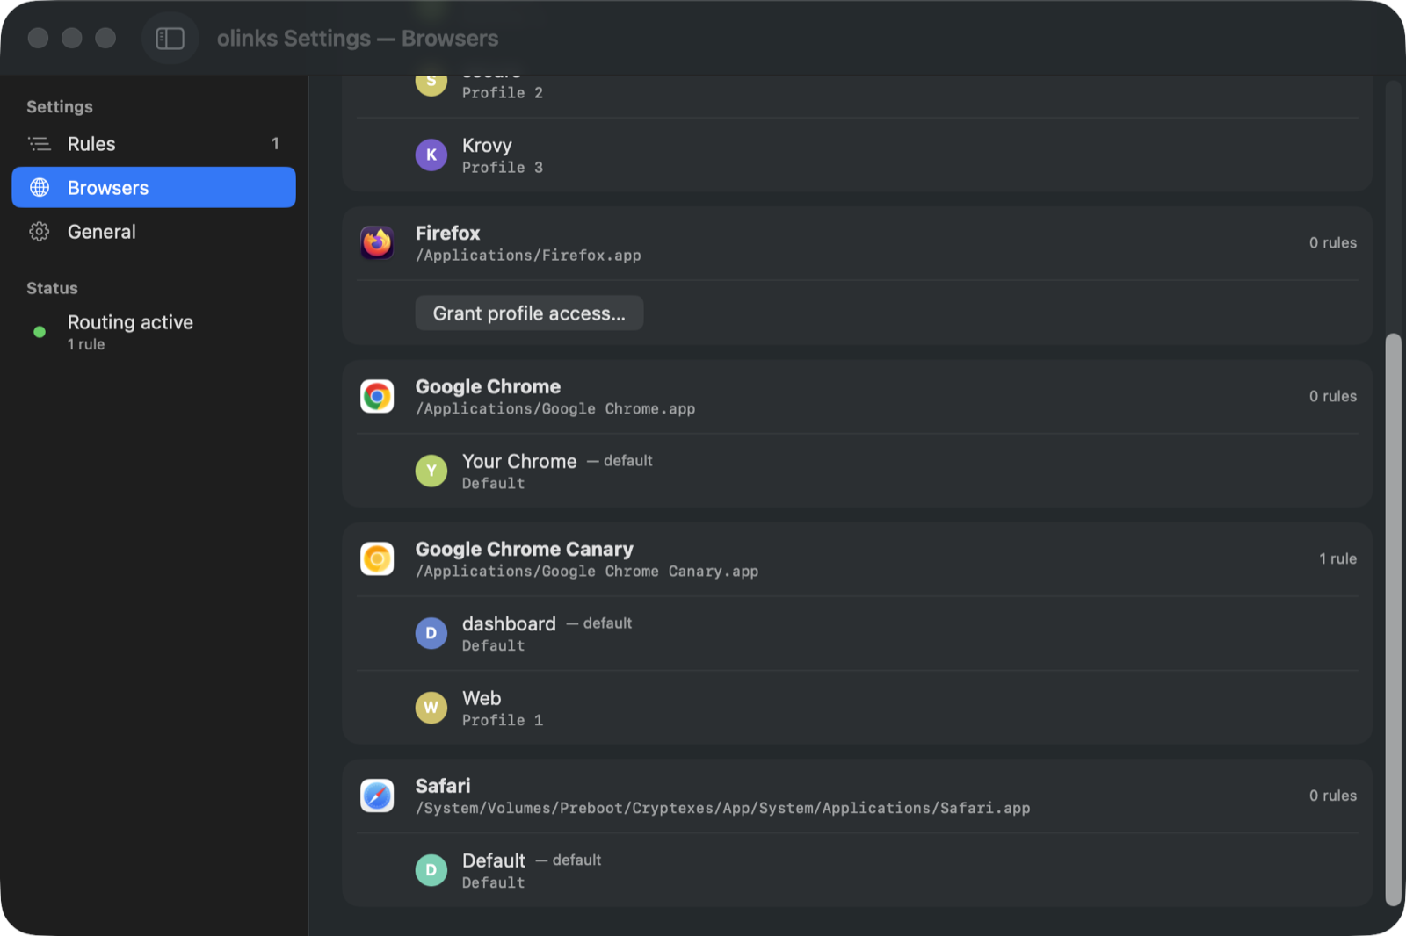This screenshot has height=936, width=1406.
Task: Click the vertical scrollbar thumb
Action: tap(1393, 619)
